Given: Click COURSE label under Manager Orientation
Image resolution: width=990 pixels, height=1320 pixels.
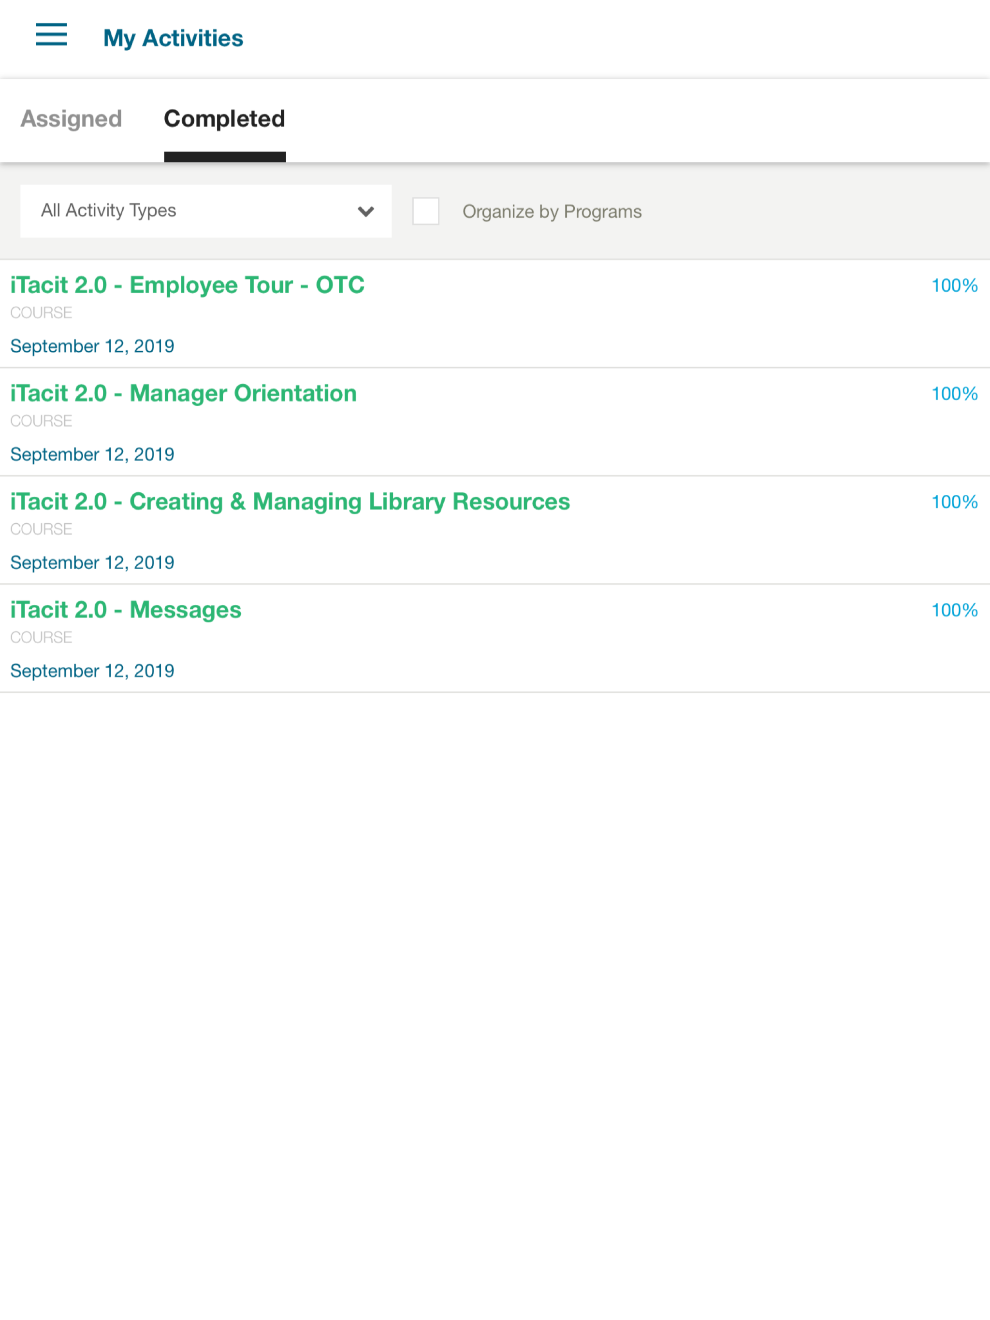Looking at the screenshot, I should (x=41, y=421).
